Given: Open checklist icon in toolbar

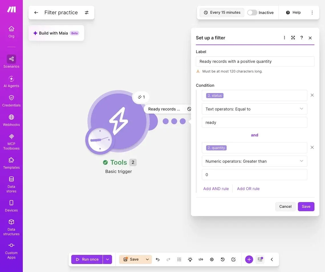Looking at the screenshot, I should click(x=260, y=259).
